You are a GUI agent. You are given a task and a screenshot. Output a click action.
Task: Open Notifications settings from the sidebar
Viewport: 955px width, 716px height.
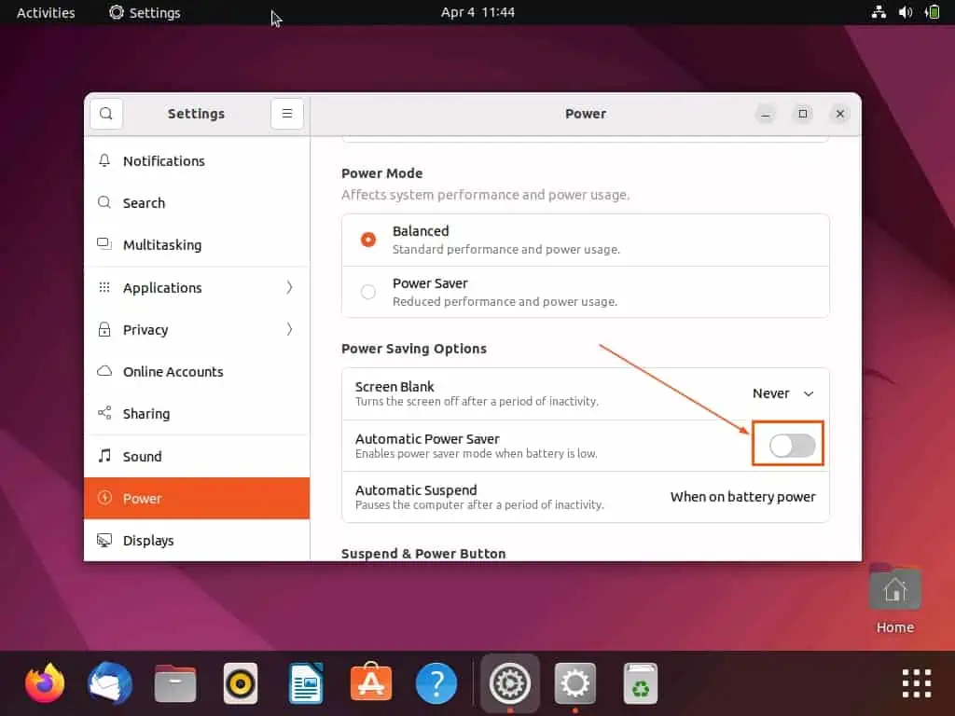click(x=164, y=160)
